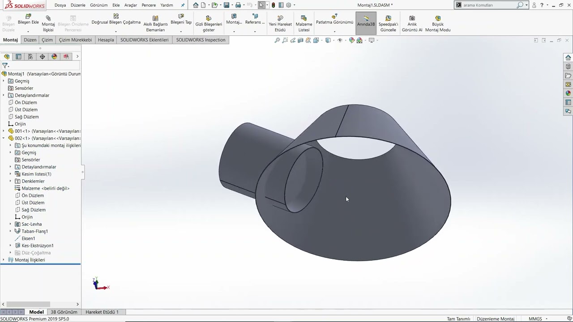Switch to SOLIDWORKS Eklentileri tab
Image resolution: width=573 pixels, height=322 pixels.
[144, 40]
